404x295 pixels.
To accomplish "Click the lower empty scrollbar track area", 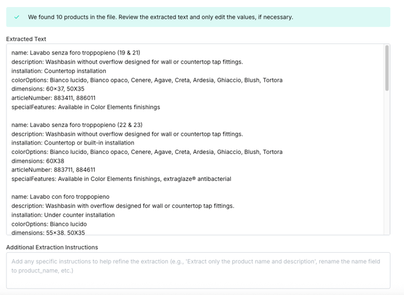I will pyautogui.click(x=387, y=162).
